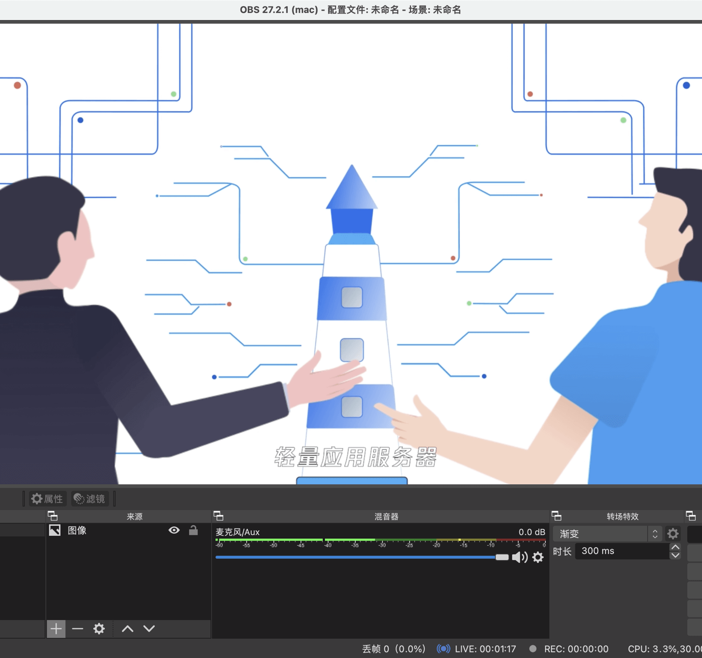Open the 滤镜 filters panel

click(89, 498)
